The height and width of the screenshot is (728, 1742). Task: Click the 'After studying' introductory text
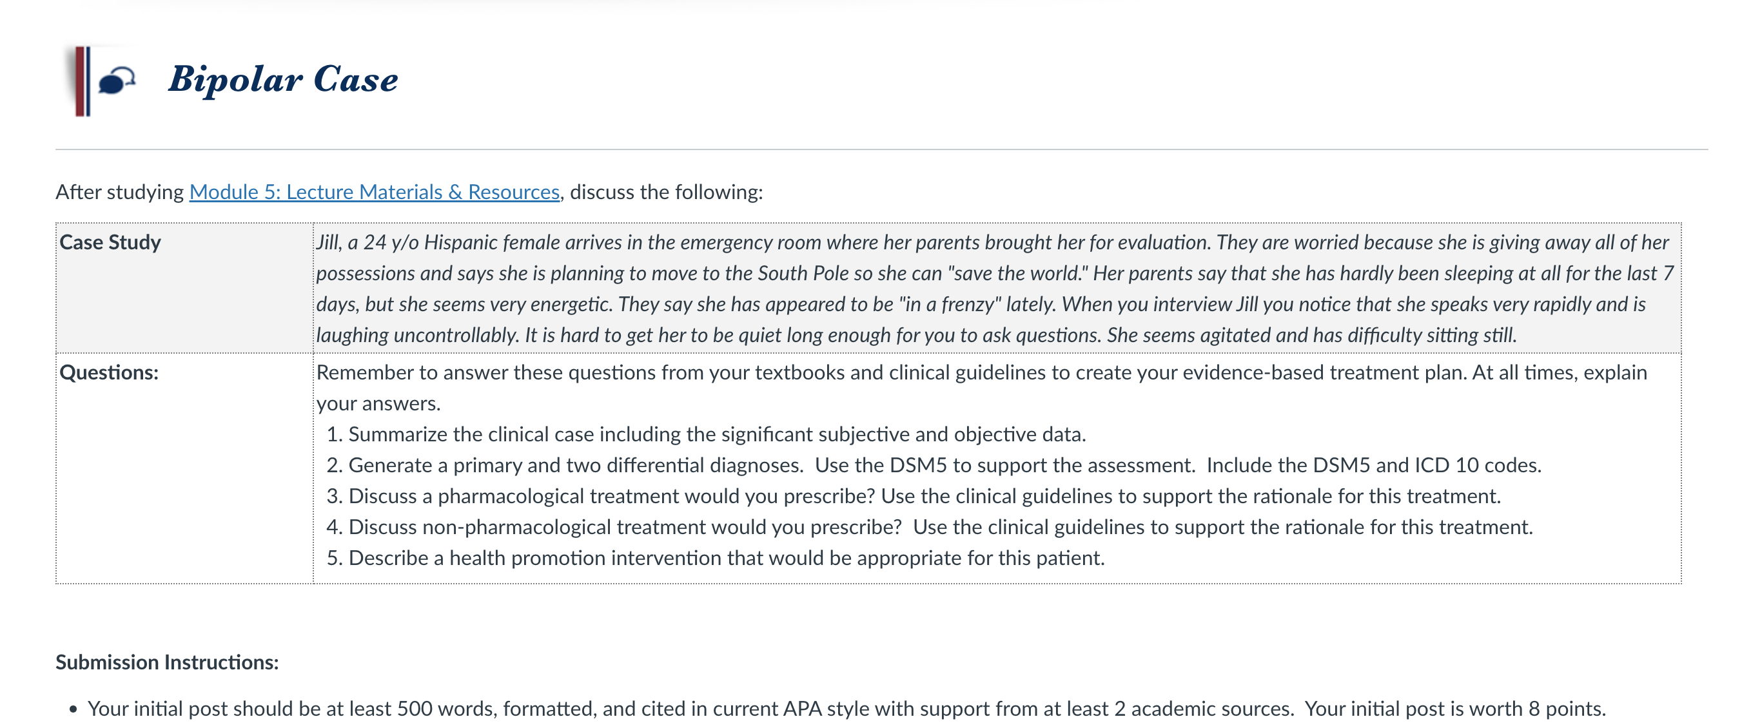(x=120, y=192)
